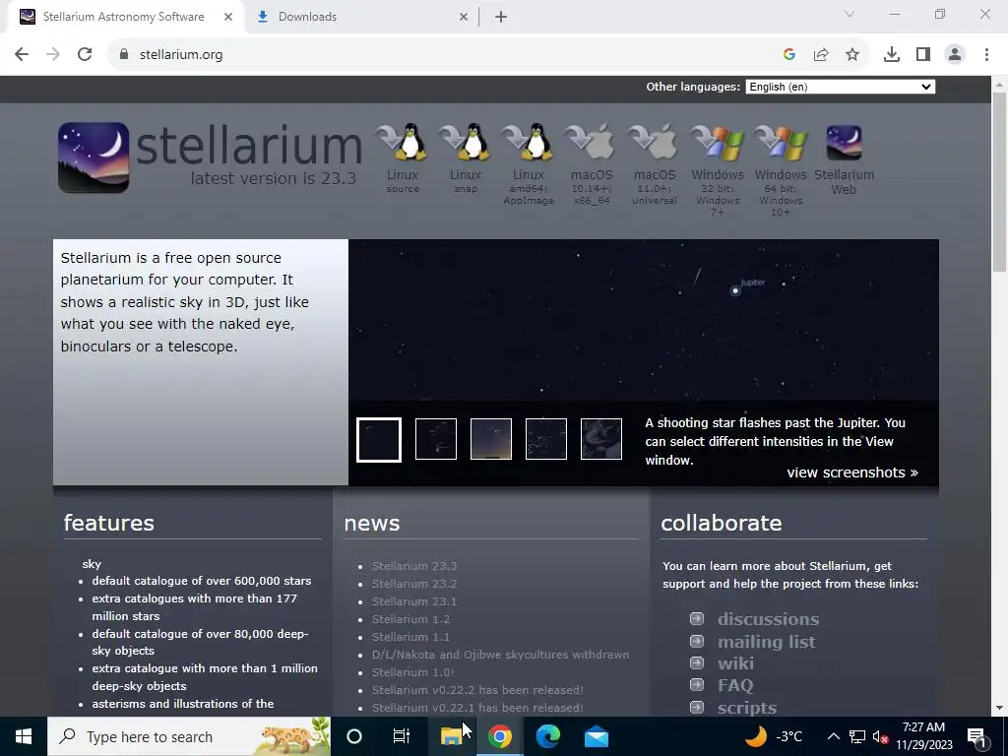Click arrow icon beside mailing list
This screenshot has height=756, width=1008.
click(x=697, y=641)
